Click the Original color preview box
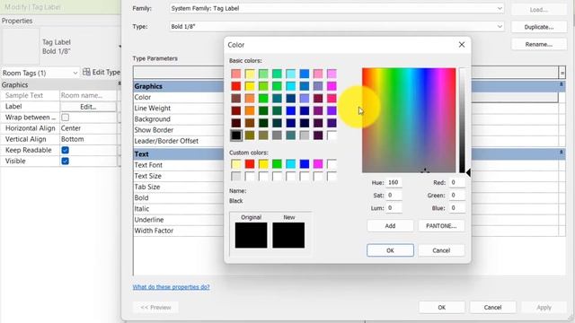The width and height of the screenshot is (575, 323). click(252, 235)
